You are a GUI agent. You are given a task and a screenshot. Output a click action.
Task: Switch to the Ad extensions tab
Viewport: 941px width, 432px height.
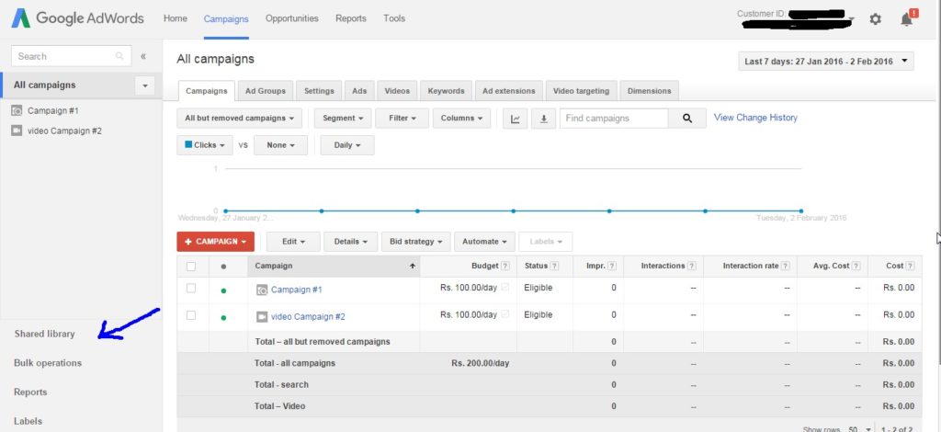tap(509, 91)
